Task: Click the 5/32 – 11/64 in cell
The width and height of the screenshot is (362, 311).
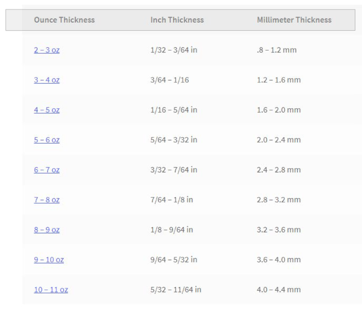Action: (x=175, y=290)
